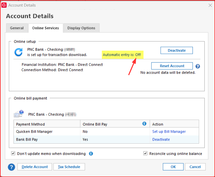This screenshot has height=177, width=215.
Task: Click 'No account data will be deleted.' text
Action: pos(168,73)
